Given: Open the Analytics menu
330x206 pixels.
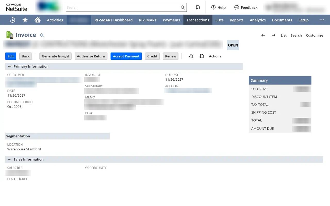Looking at the screenshot, I should (258, 20).
